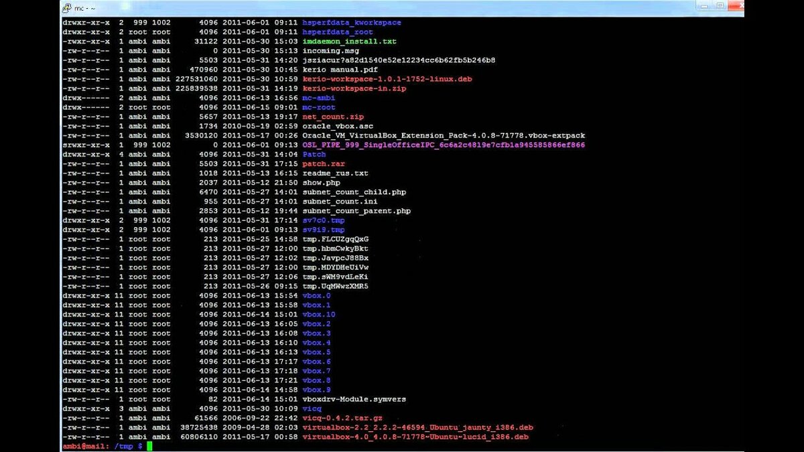Viewport: 804px width, 452px height.
Task: Select the virtualbox-4.0 Ubuntu lucid deb name
Action: click(415, 437)
